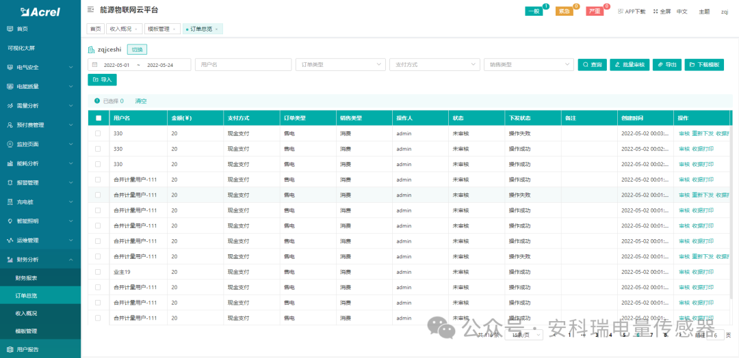739x358 pixels.
Task: Click the 电能质量 sidebar icon
Action: [10, 87]
